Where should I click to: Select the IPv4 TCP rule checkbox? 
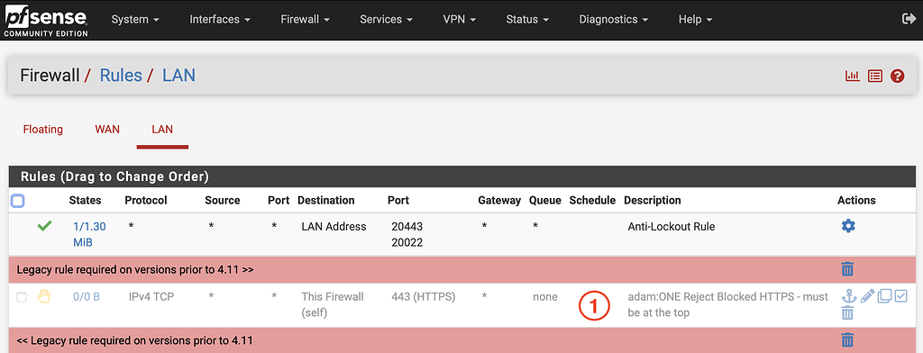[22, 298]
